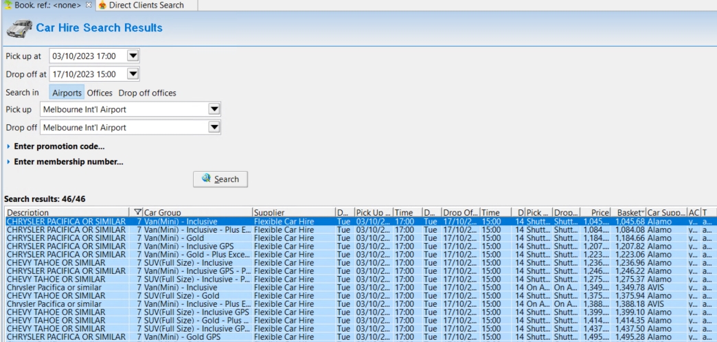Sort by Car Group column header

[197, 212]
